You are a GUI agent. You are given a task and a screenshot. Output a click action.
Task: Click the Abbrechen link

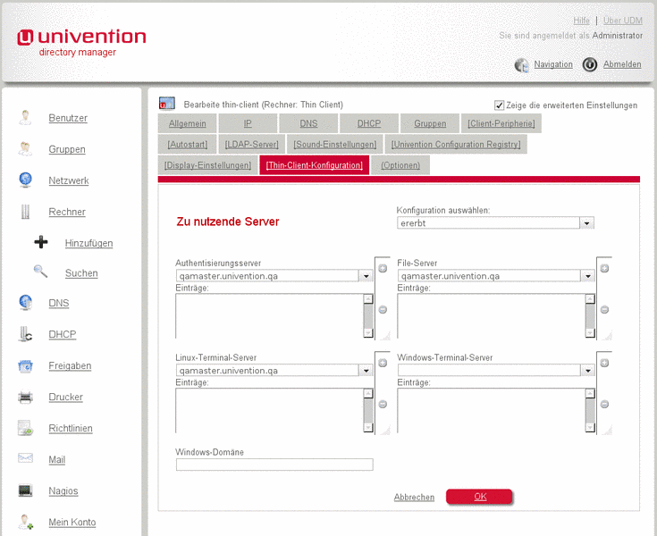414,497
